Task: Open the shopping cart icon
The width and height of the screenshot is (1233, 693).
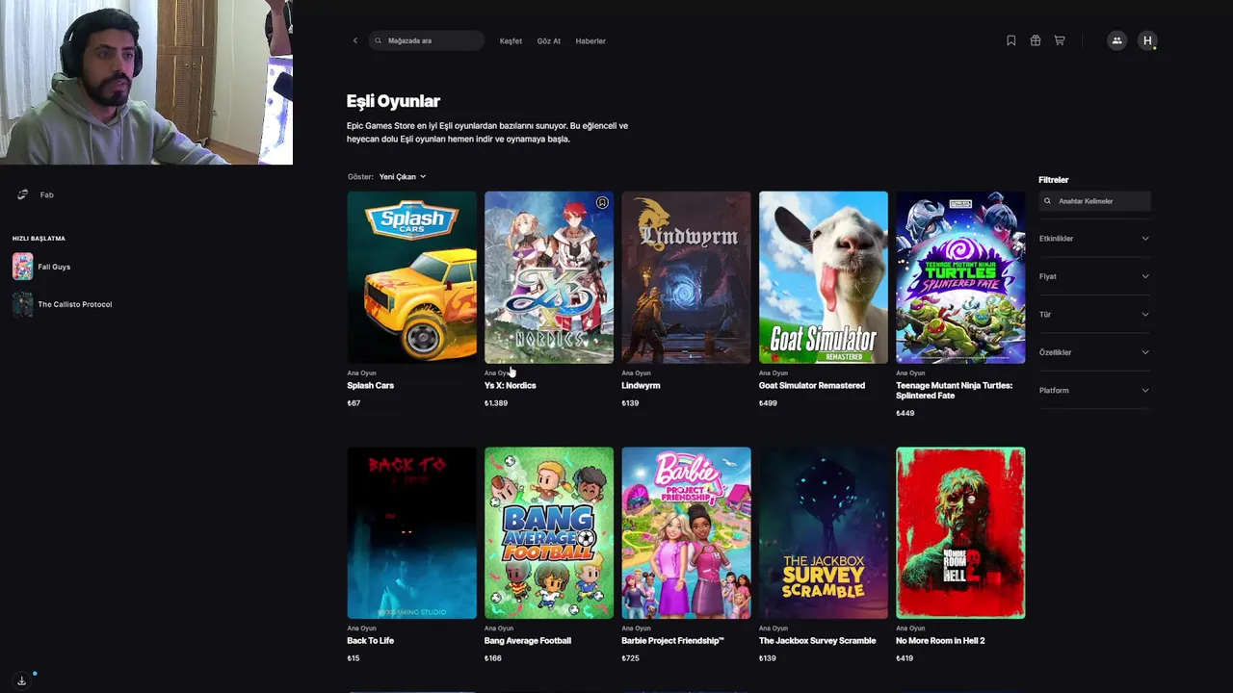Action: pyautogui.click(x=1060, y=40)
